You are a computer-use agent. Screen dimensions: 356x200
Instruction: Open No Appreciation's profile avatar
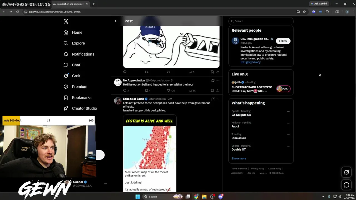pos(118,82)
